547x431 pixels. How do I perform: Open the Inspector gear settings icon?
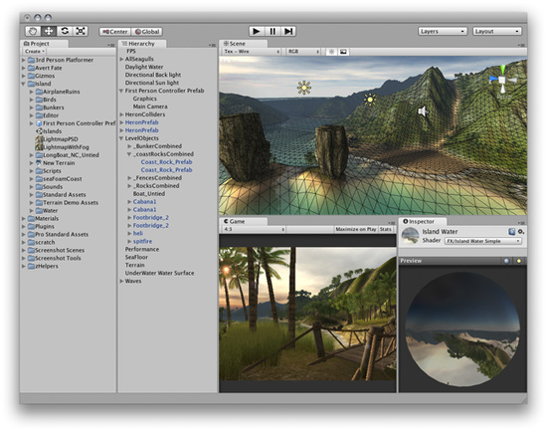tap(521, 231)
